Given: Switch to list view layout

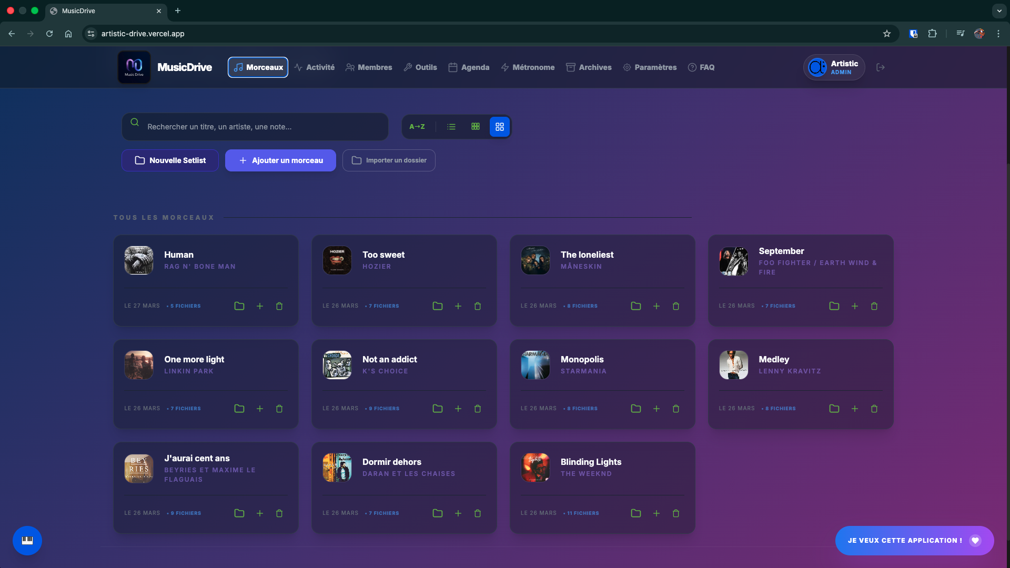Looking at the screenshot, I should click(x=451, y=127).
